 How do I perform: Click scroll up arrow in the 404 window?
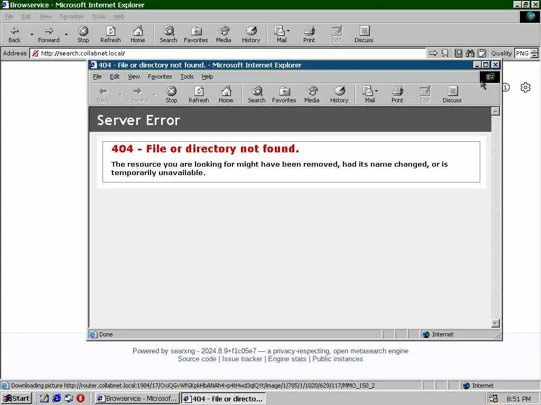(x=495, y=111)
